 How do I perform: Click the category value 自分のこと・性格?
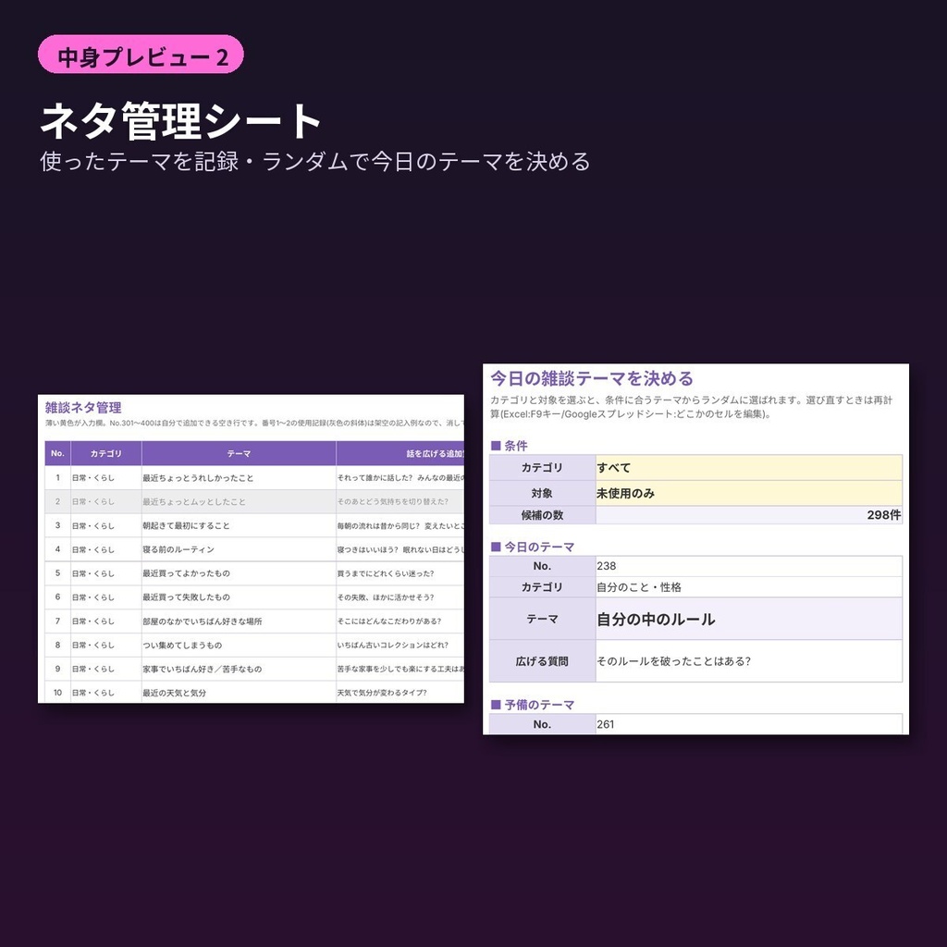[x=639, y=587]
